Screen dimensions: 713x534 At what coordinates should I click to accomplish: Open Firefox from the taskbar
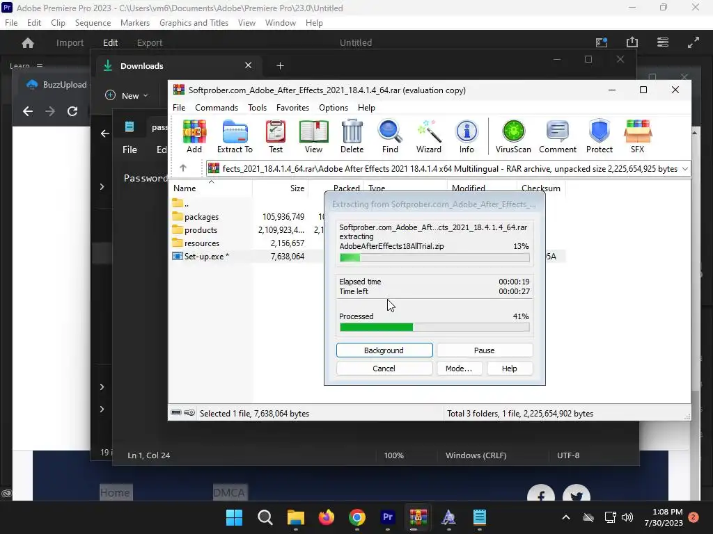327,517
